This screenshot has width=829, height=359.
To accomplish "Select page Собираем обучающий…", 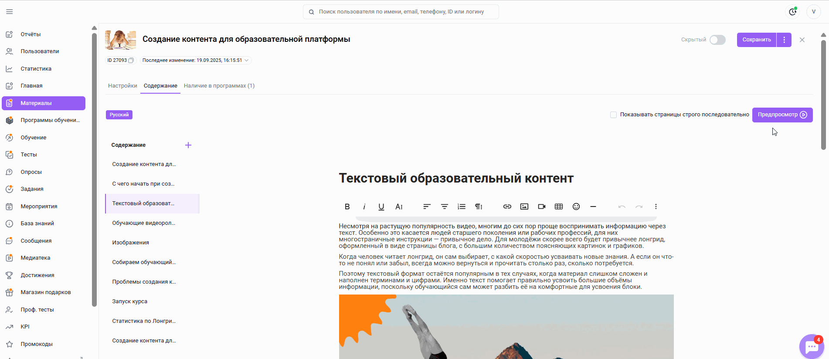I will (152, 262).
